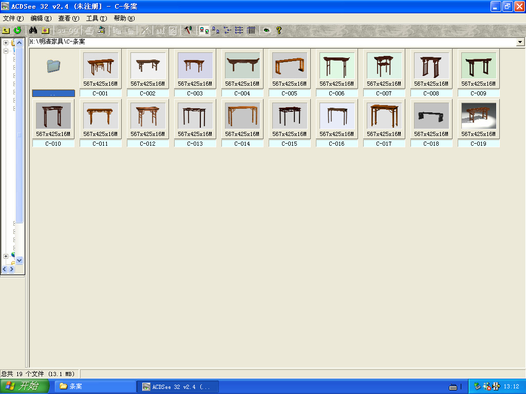Click the small thumbnails view toolbar icon
Viewport: 526px width, 394px height.
(x=204, y=30)
